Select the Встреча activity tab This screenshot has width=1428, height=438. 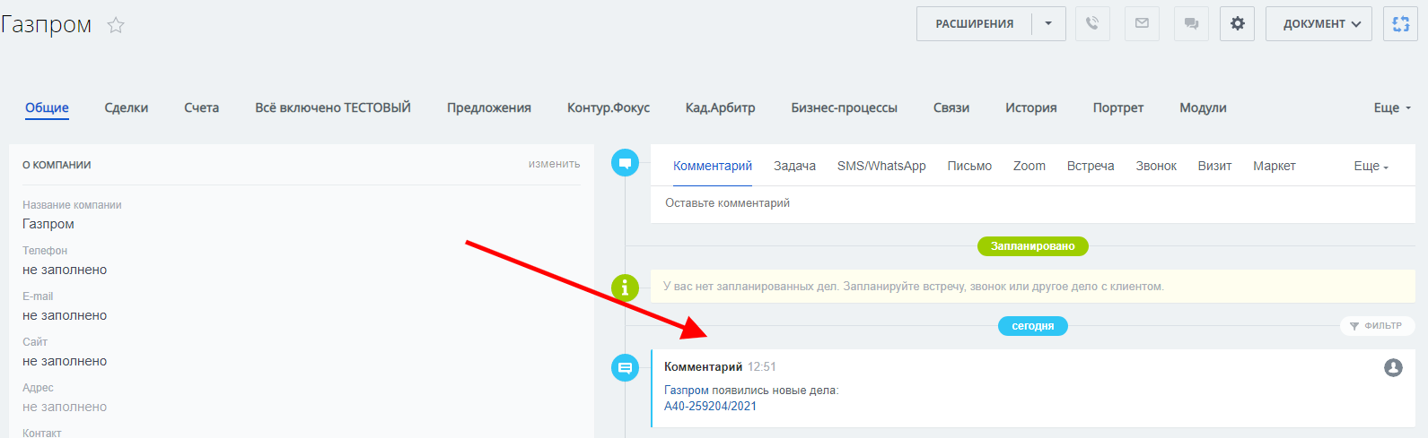(1091, 166)
